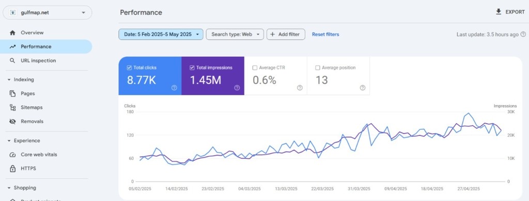Click help icon on Total clicks card

174,88
